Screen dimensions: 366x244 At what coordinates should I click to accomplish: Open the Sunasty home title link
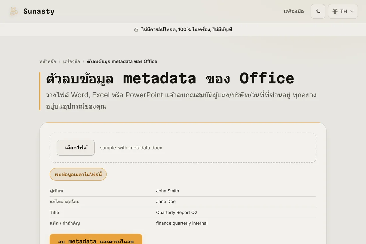coord(39,11)
